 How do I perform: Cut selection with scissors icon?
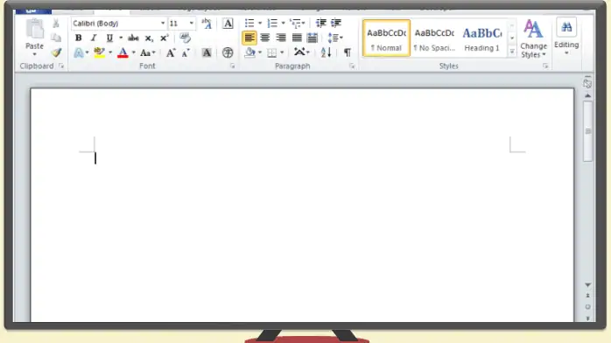tap(56, 24)
